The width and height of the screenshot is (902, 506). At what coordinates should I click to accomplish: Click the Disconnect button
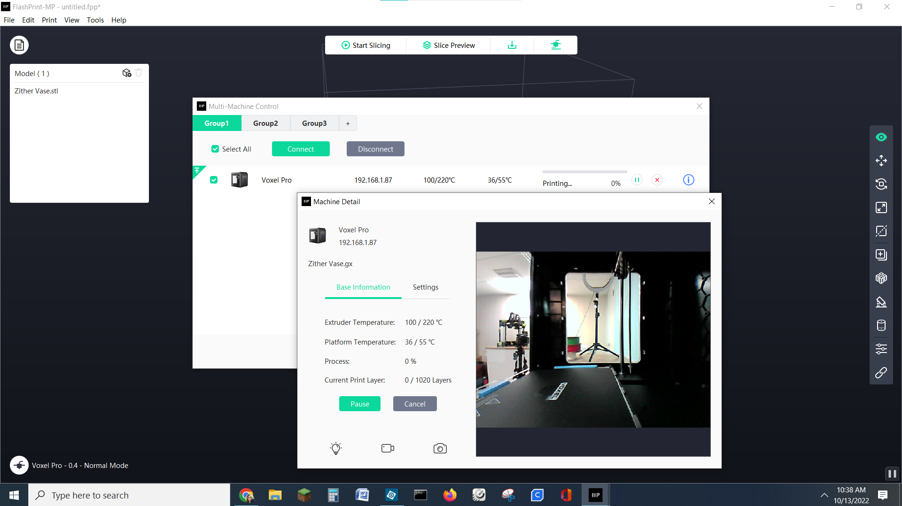[x=375, y=149]
